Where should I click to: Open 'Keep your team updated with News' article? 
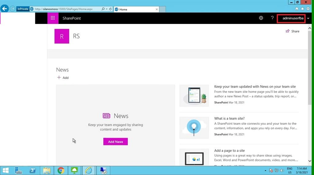[x=255, y=86]
